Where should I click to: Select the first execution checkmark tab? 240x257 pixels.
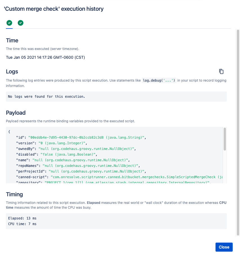(x=9, y=23)
